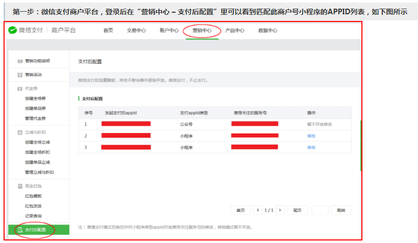Click the 推荐关注的服务号 column header
The image size is (418, 243).
click(250, 113)
